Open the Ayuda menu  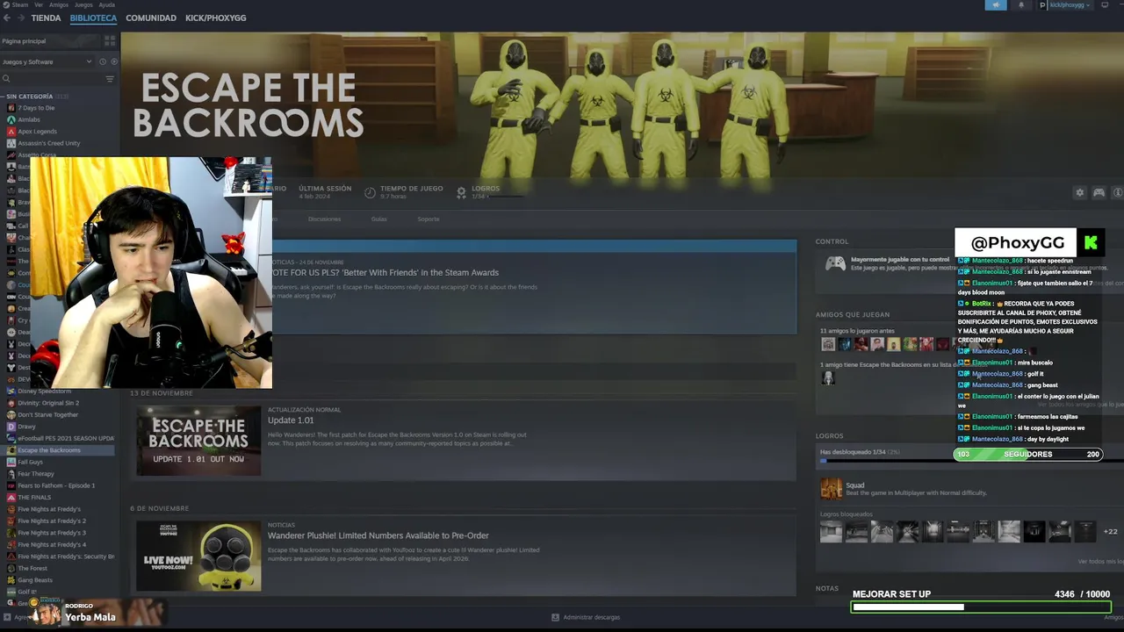point(107,4)
